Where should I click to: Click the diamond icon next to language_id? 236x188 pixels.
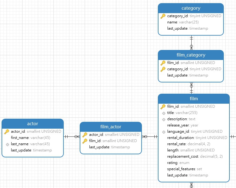[x=163, y=131]
